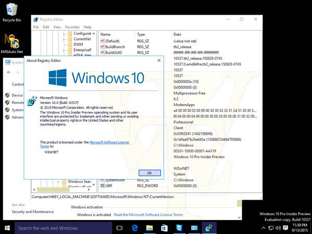Expand the Configurat registry tree node
Screen dimensions: 312x234
point(63,34)
